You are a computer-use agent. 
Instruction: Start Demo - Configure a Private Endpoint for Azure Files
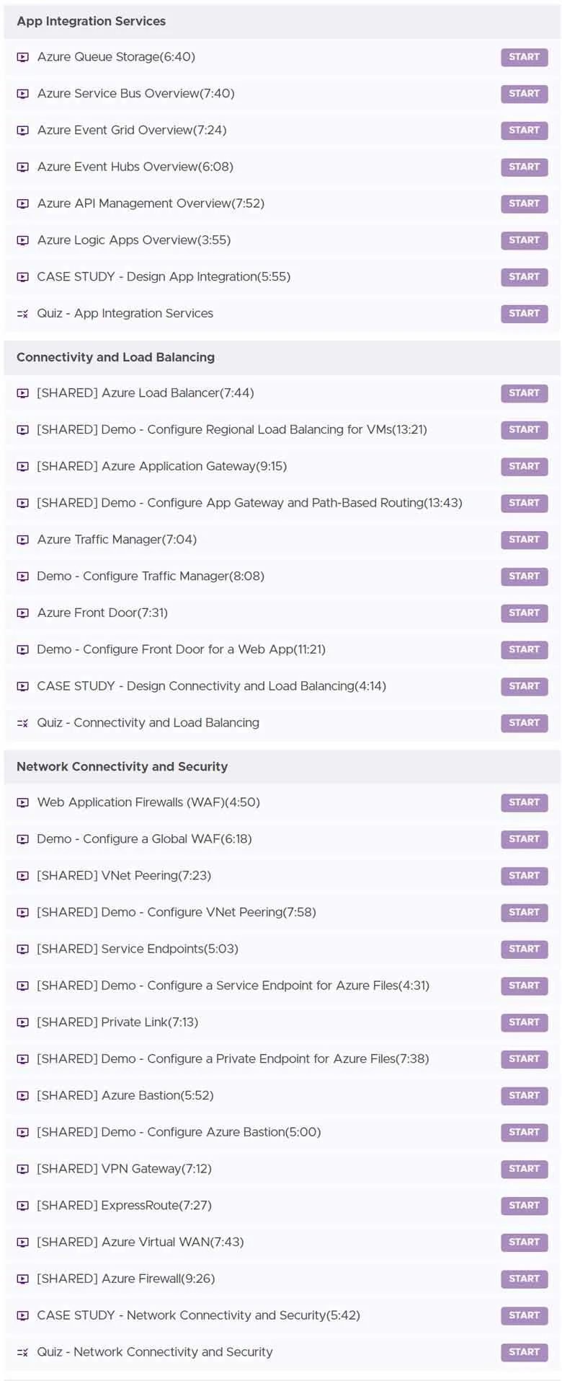pyautogui.click(x=525, y=1059)
